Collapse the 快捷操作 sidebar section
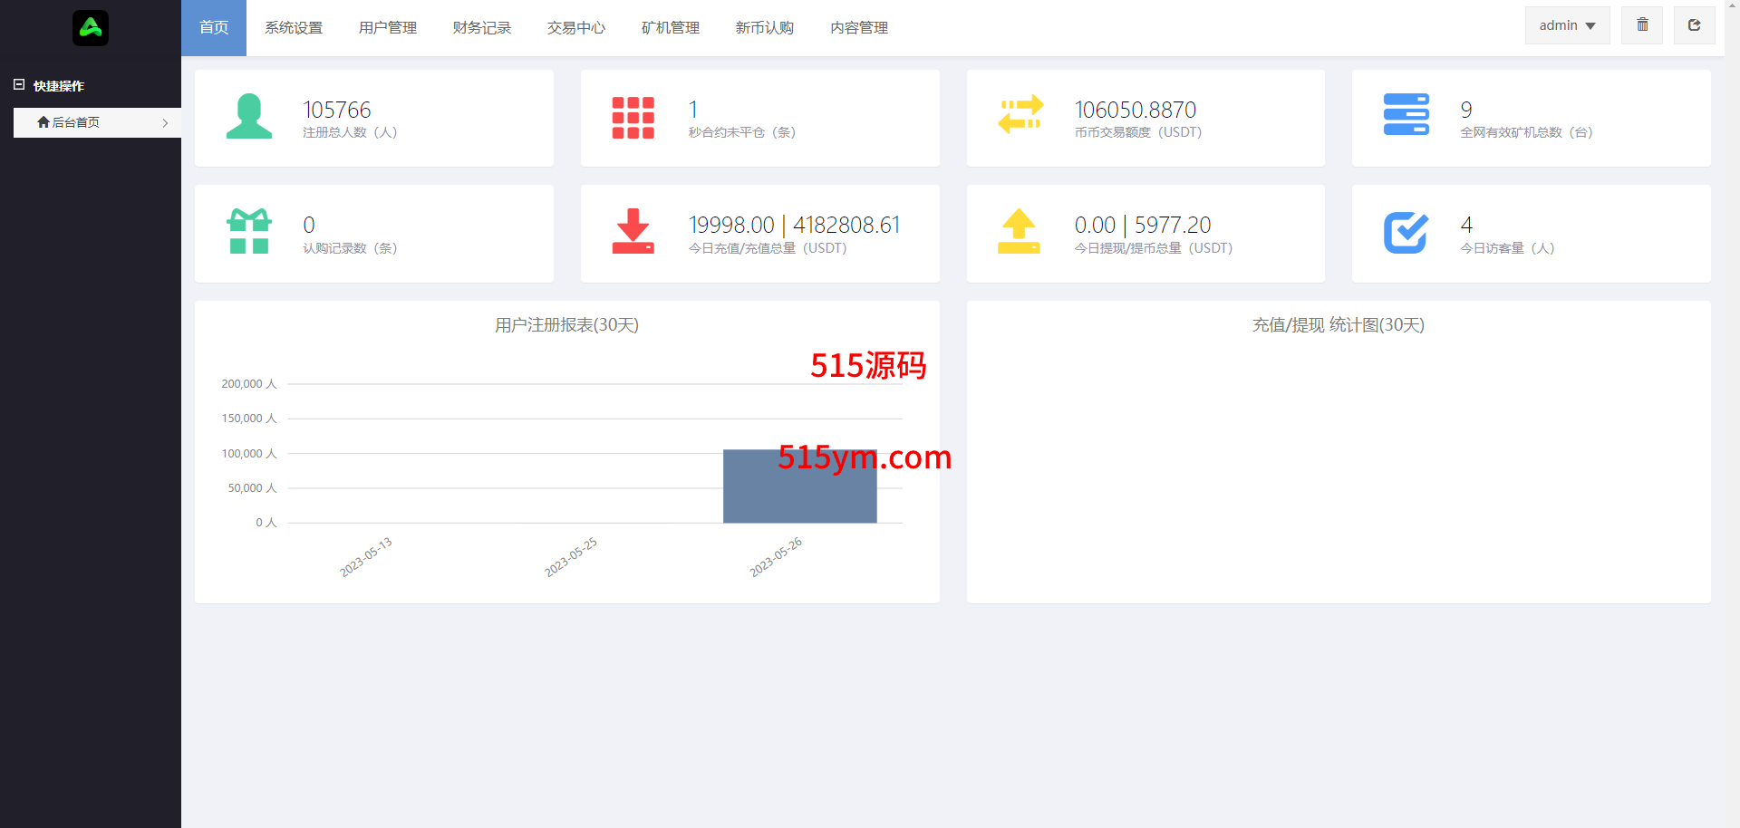 coord(19,85)
